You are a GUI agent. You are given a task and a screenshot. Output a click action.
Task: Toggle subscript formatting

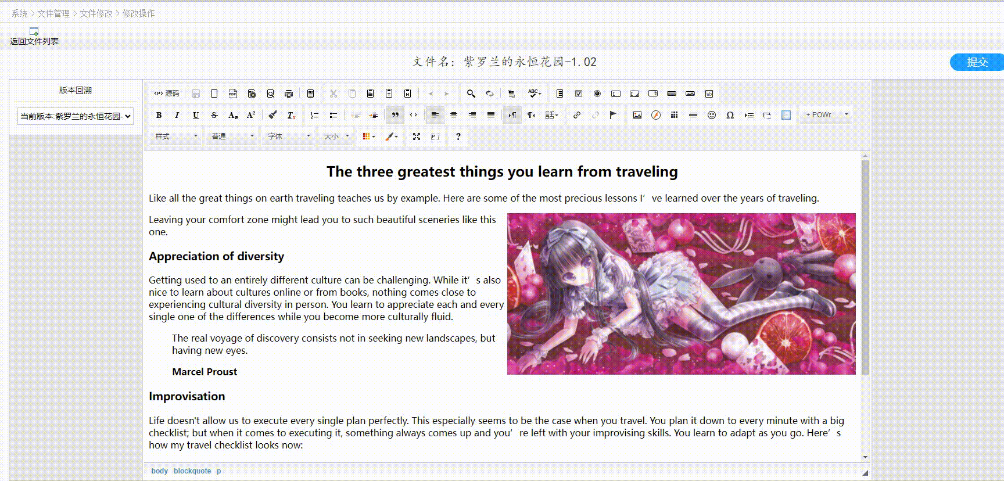tap(233, 115)
